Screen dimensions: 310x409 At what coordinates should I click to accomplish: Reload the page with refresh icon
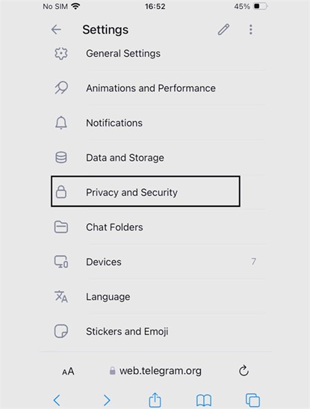pos(244,371)
